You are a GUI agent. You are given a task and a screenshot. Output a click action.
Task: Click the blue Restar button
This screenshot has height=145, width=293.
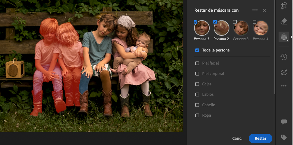pyautogui.click(x=260, y=138)
